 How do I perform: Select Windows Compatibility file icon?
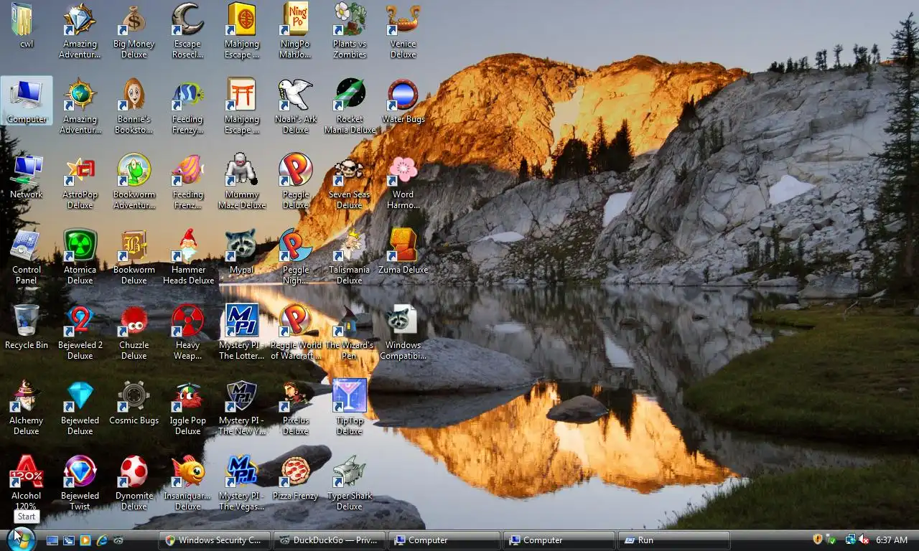pos(403,332)
